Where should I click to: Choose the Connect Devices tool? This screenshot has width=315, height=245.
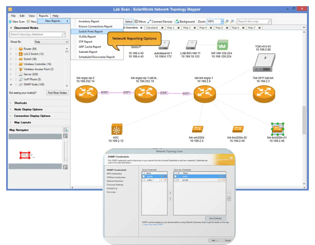pyautogui.click(x=160, y=21)
